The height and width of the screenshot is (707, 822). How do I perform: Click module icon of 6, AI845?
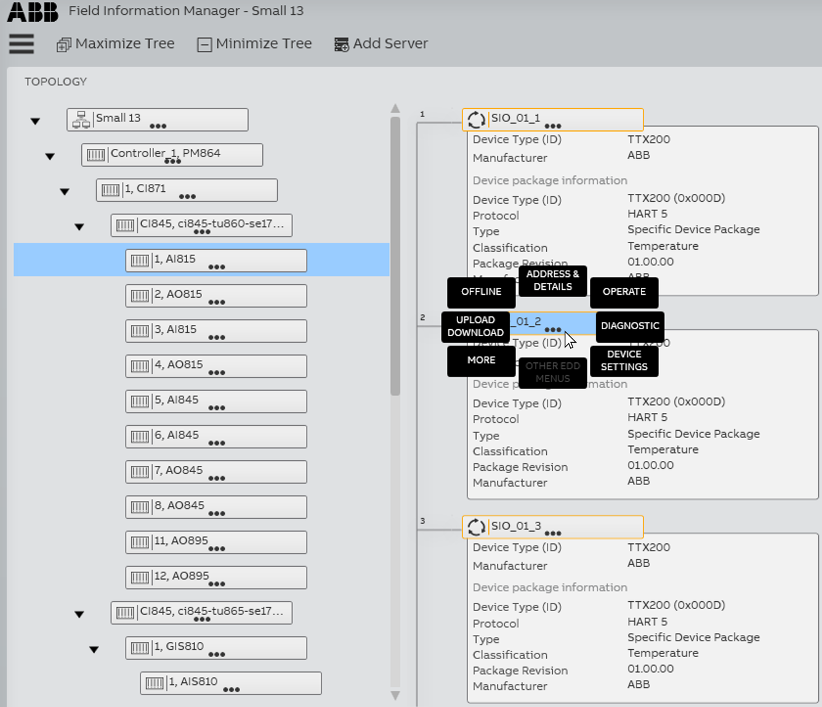[140, 436]
